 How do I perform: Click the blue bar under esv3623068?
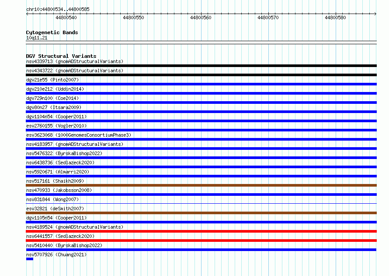pos(201,139)
